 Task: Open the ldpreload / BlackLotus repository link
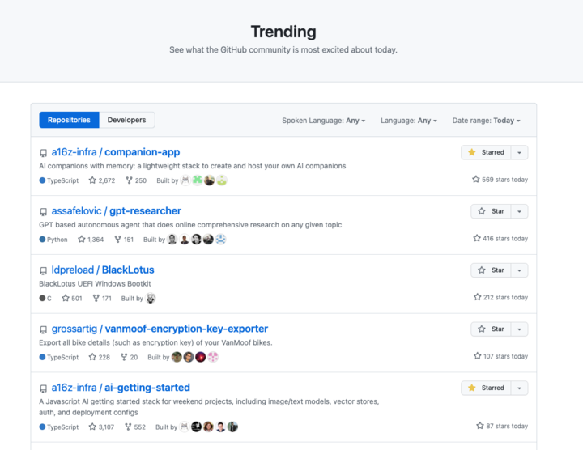pyautogui.click(x=103, y=270)
